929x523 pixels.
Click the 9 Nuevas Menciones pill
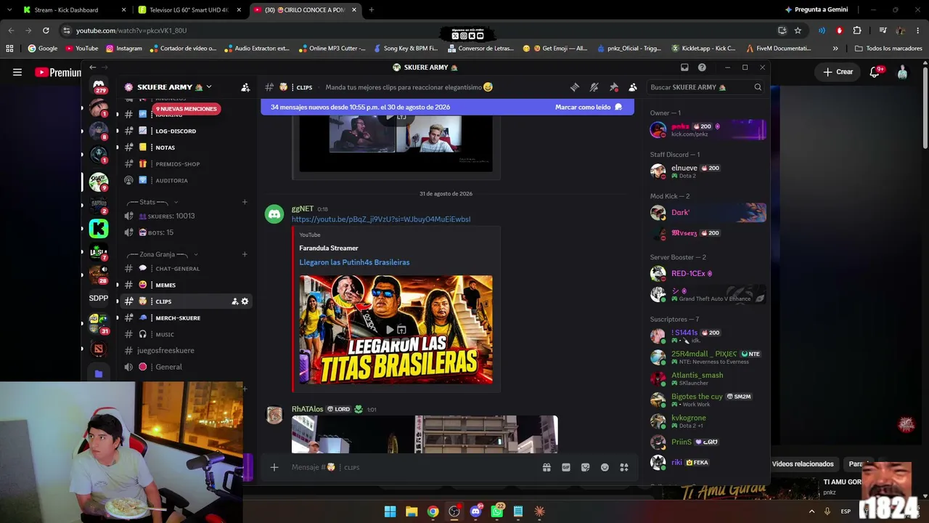(187, 109)
